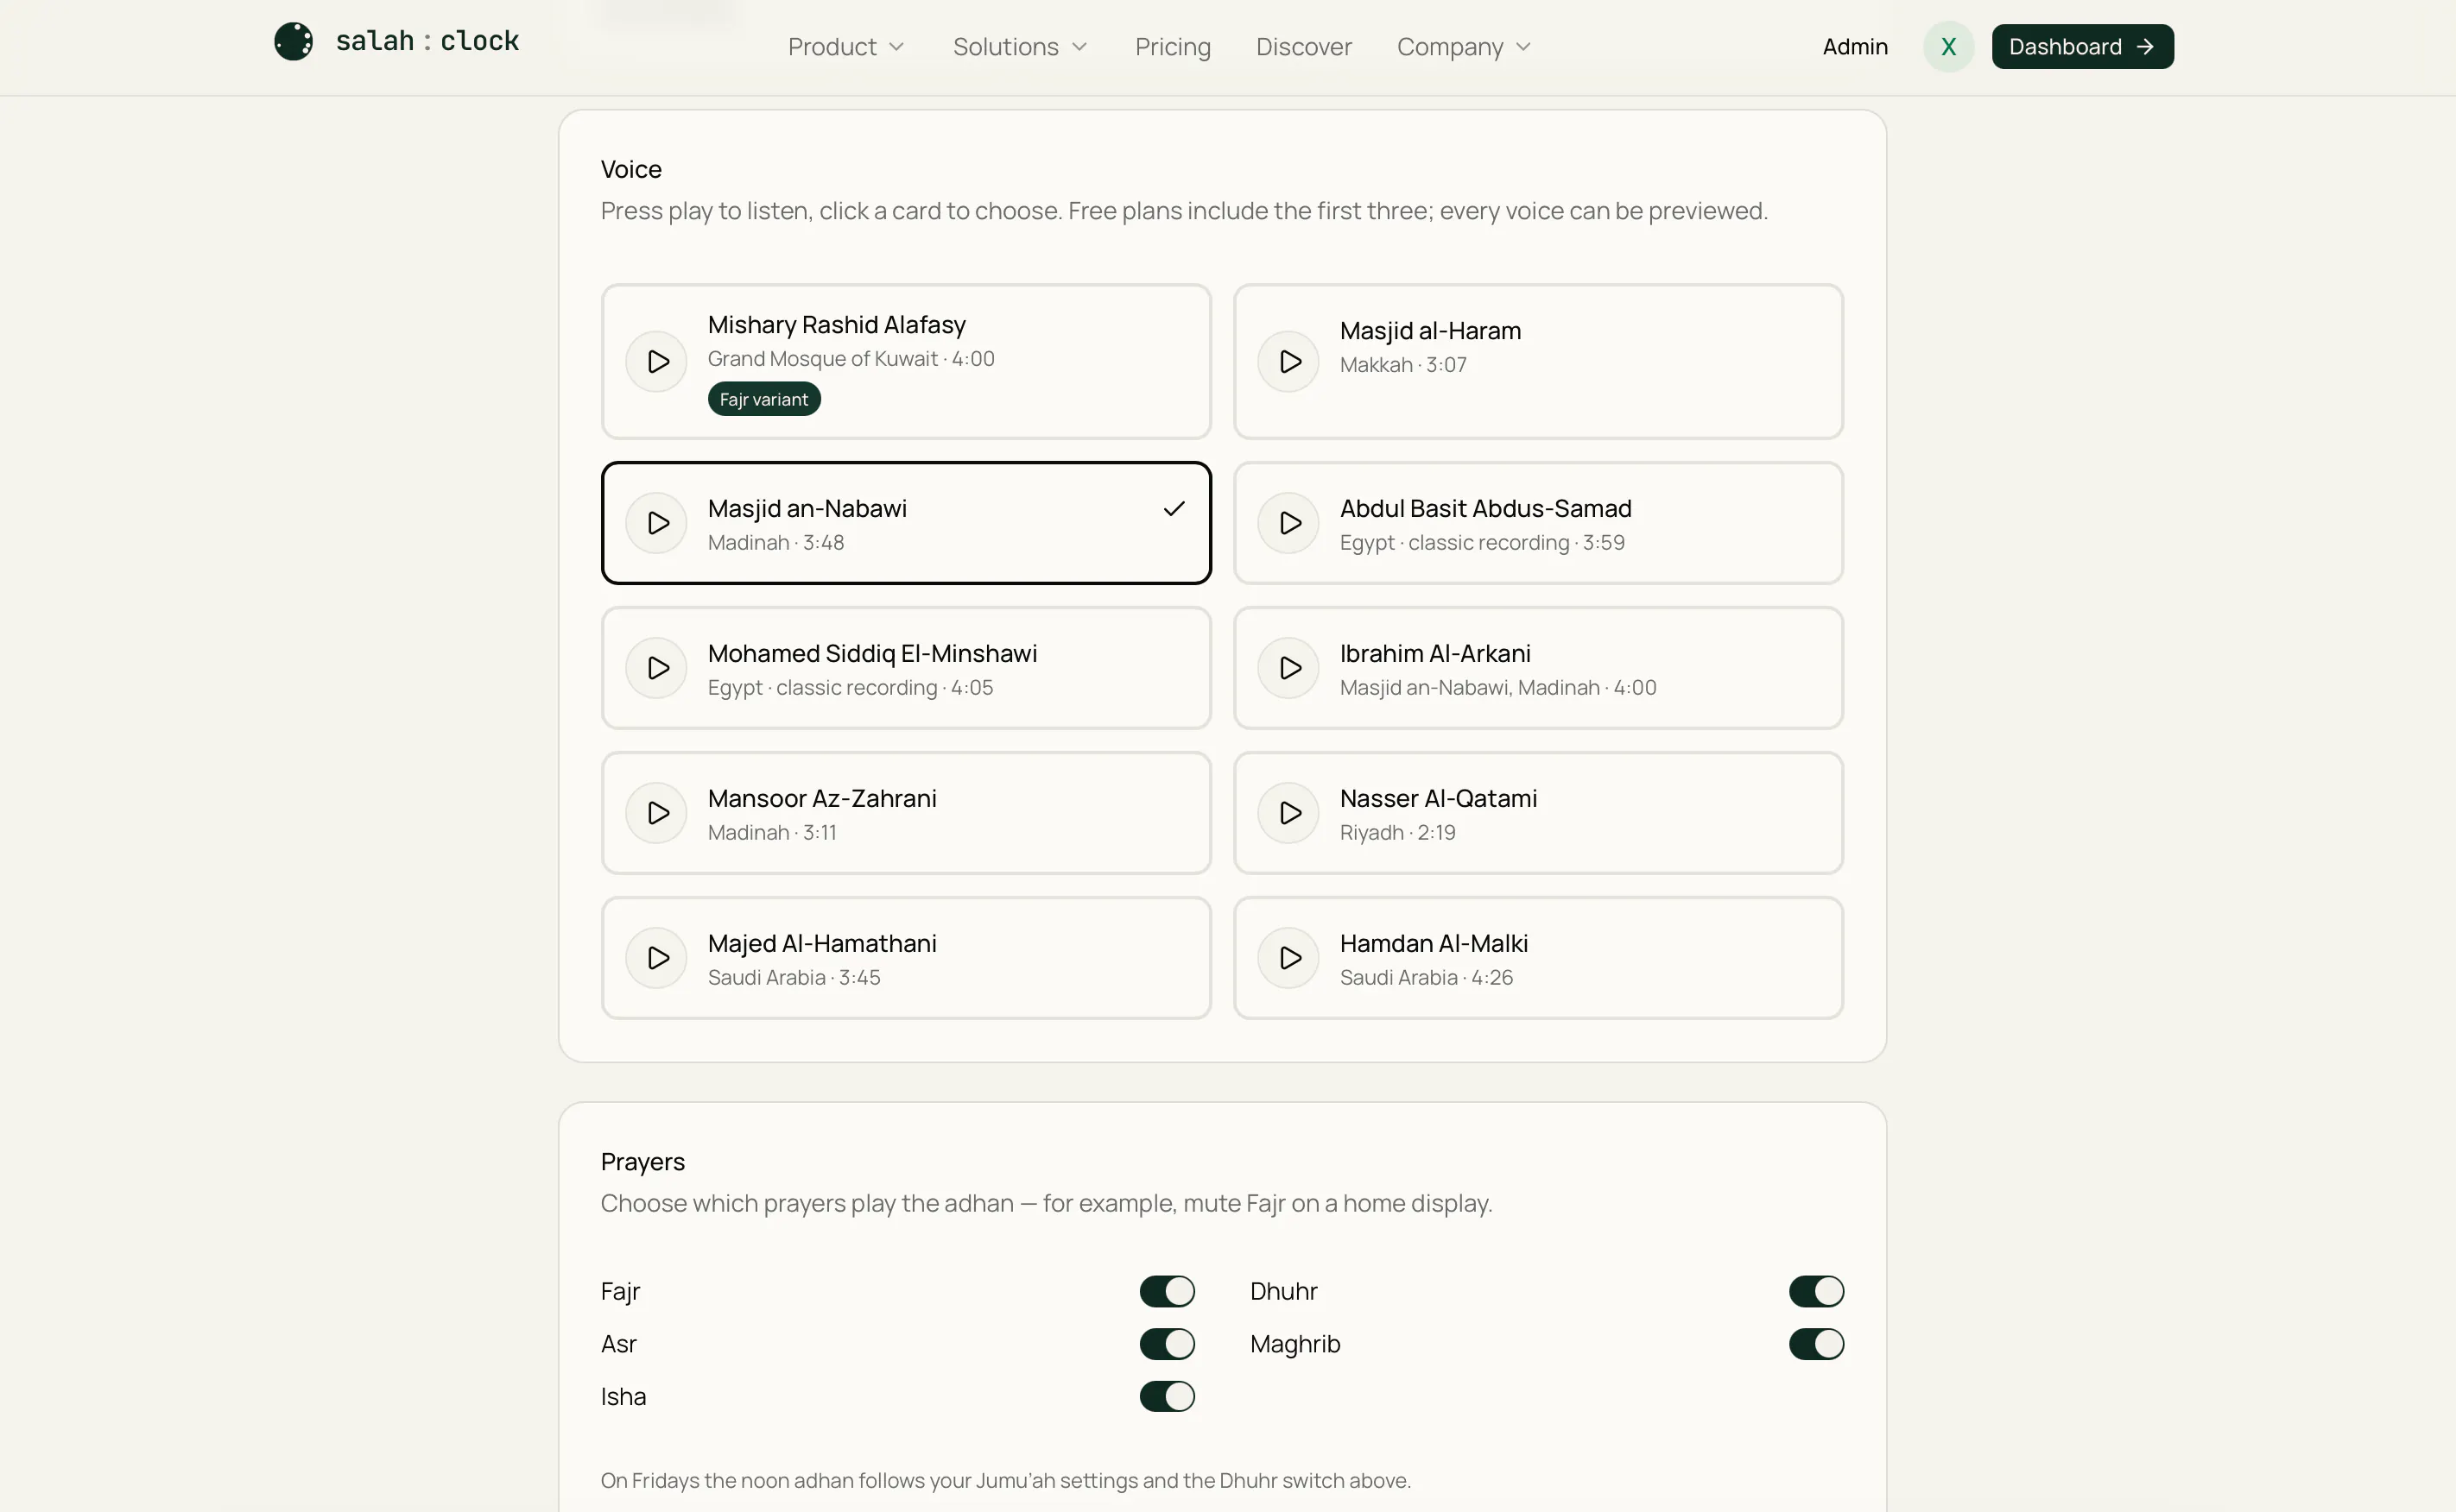Open the Admin link
The width and height of the screenshot is (2456, 1512).
pos(1855,47)
